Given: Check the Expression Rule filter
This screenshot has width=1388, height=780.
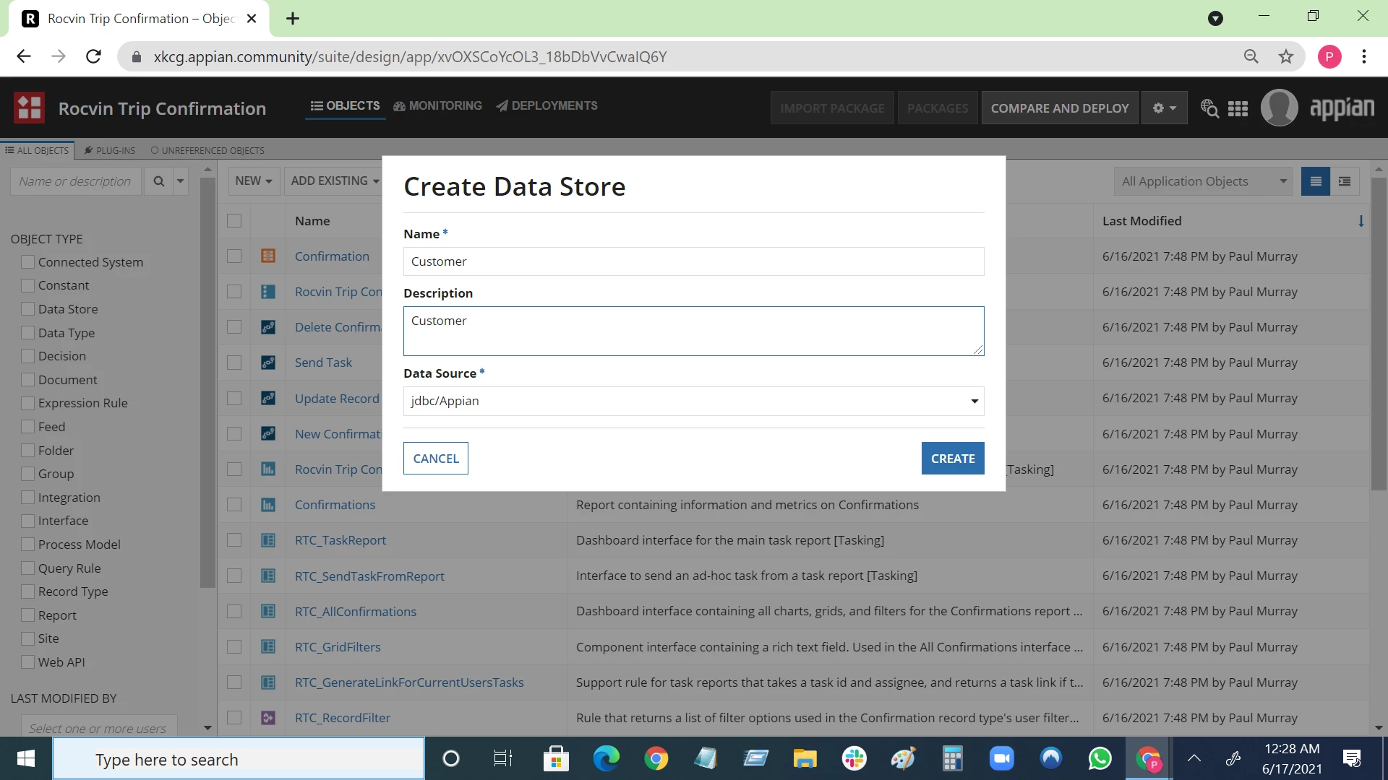Looking at the screenshot, I should click(x=28, y=403).
